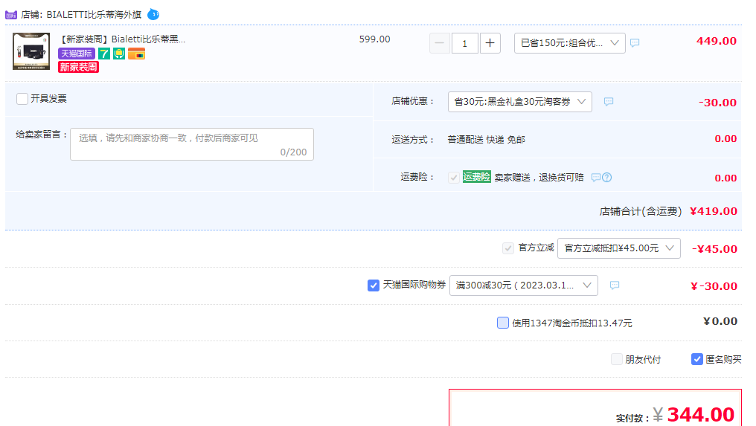The height and width of the screenshot is (426, 756).
Task: Open Wangwang chat with BIALETTI store
Action: coord(153,14)
